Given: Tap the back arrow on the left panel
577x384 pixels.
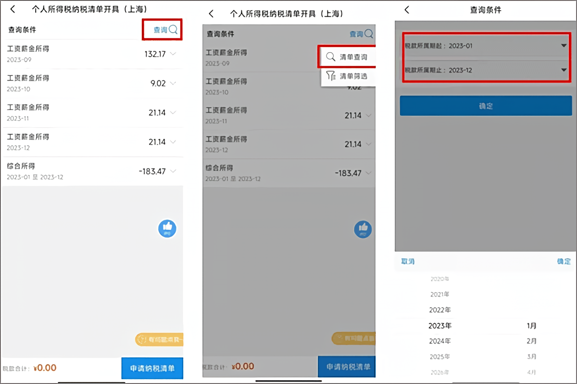Looking at the screenshot, I should click(13, 9).
